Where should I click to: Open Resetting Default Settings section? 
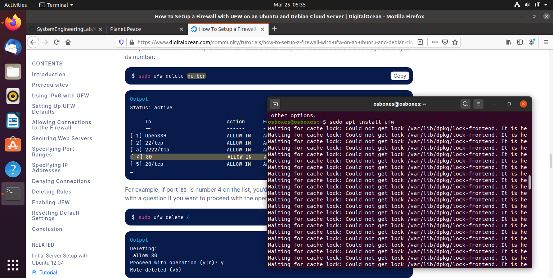click(x=56, y=215)
